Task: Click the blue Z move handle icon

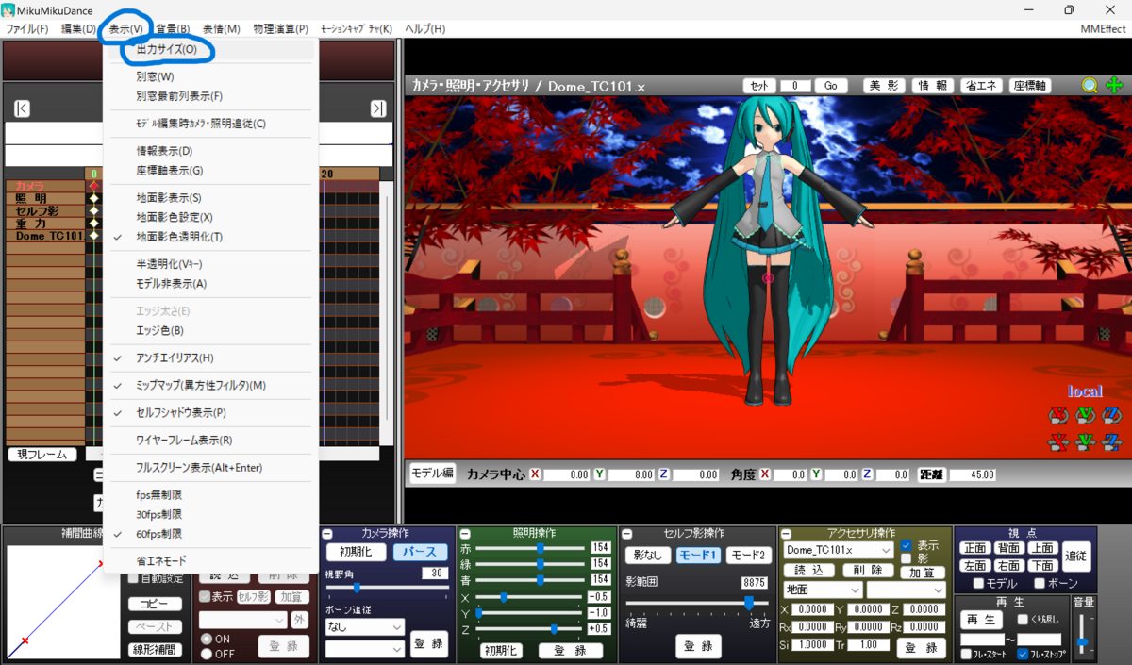Action: pos(1112,441)
